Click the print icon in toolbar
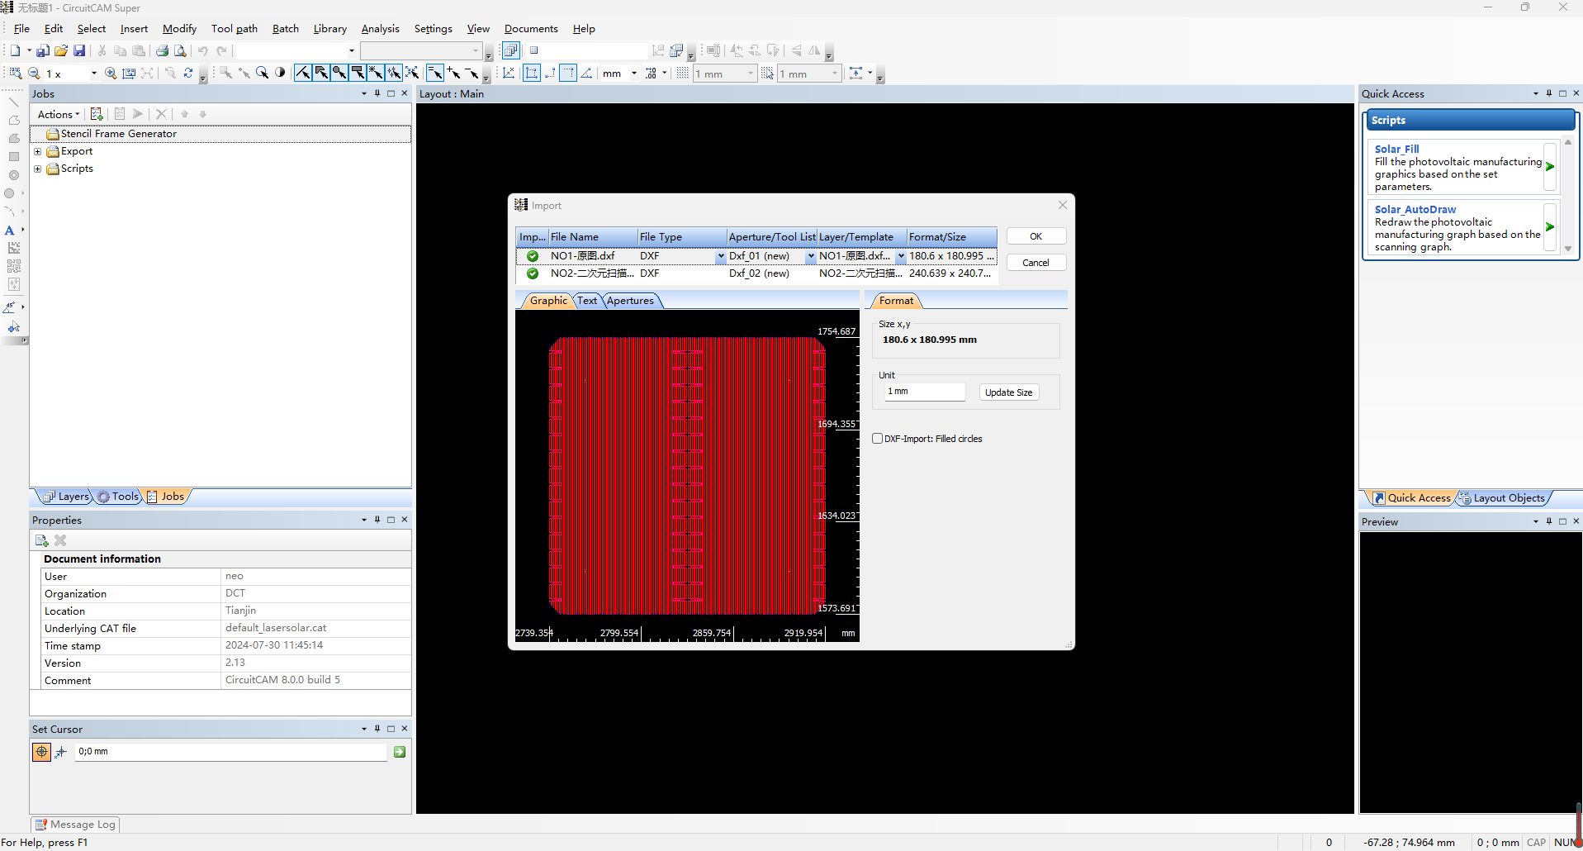This screenshot has height=851, width=1583. (x=162, y=50)
